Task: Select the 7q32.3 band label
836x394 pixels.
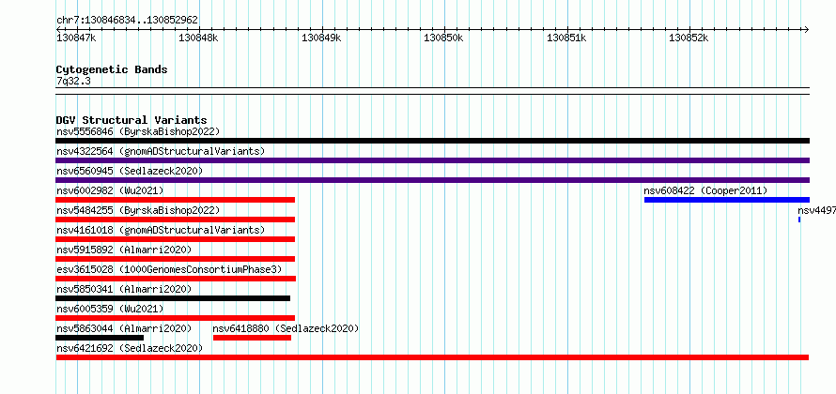Action: (73, 81)
